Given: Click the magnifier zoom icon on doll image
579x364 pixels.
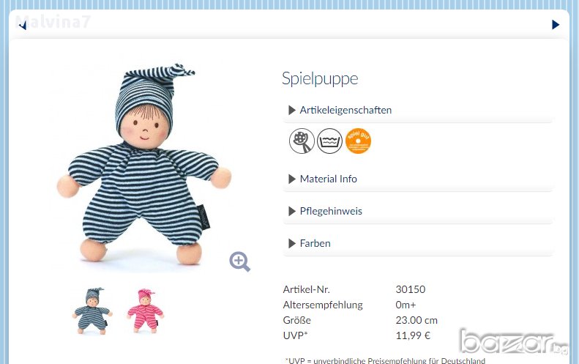Looking at the screenshot, I should [x=239, y=261].
